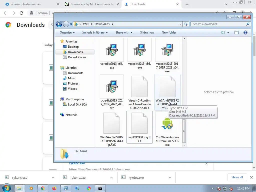The width and height of the screenshot is (256, 192).
Task: Reload the Chrome page
Action: click(21, 13)
